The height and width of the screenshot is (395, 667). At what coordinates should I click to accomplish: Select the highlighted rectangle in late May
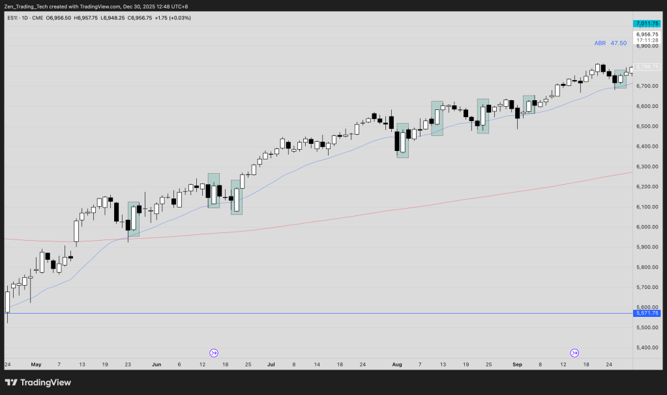coord(134,219)
